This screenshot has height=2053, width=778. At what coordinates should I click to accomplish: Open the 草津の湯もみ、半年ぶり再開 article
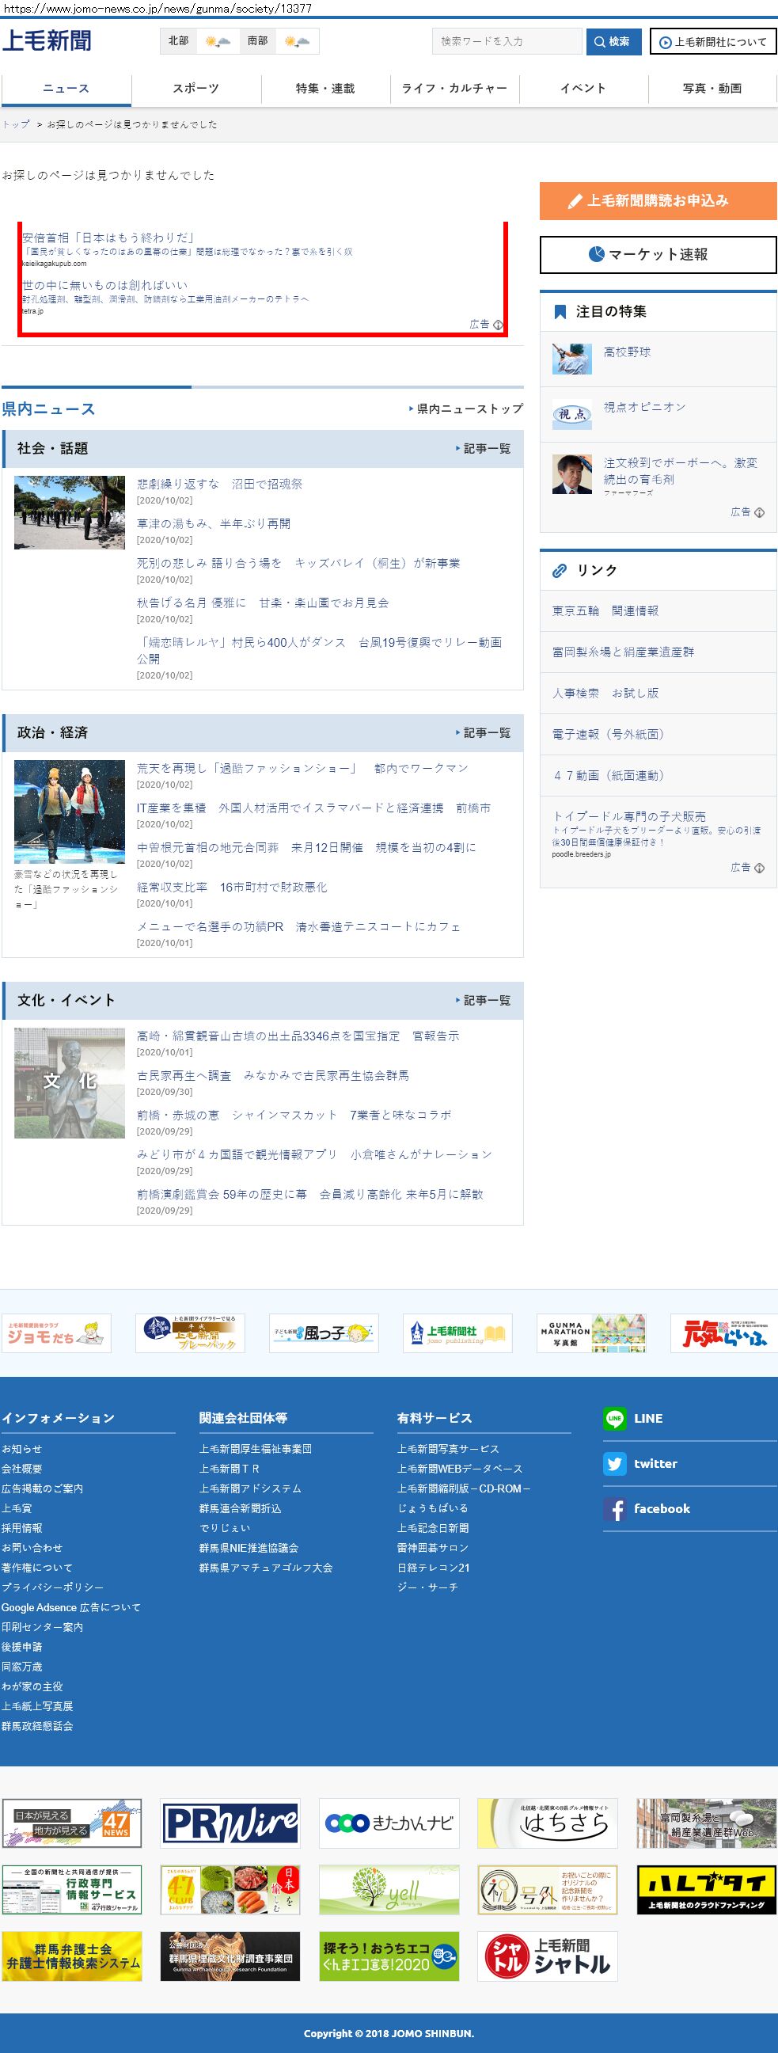click(x=214, y=523)
